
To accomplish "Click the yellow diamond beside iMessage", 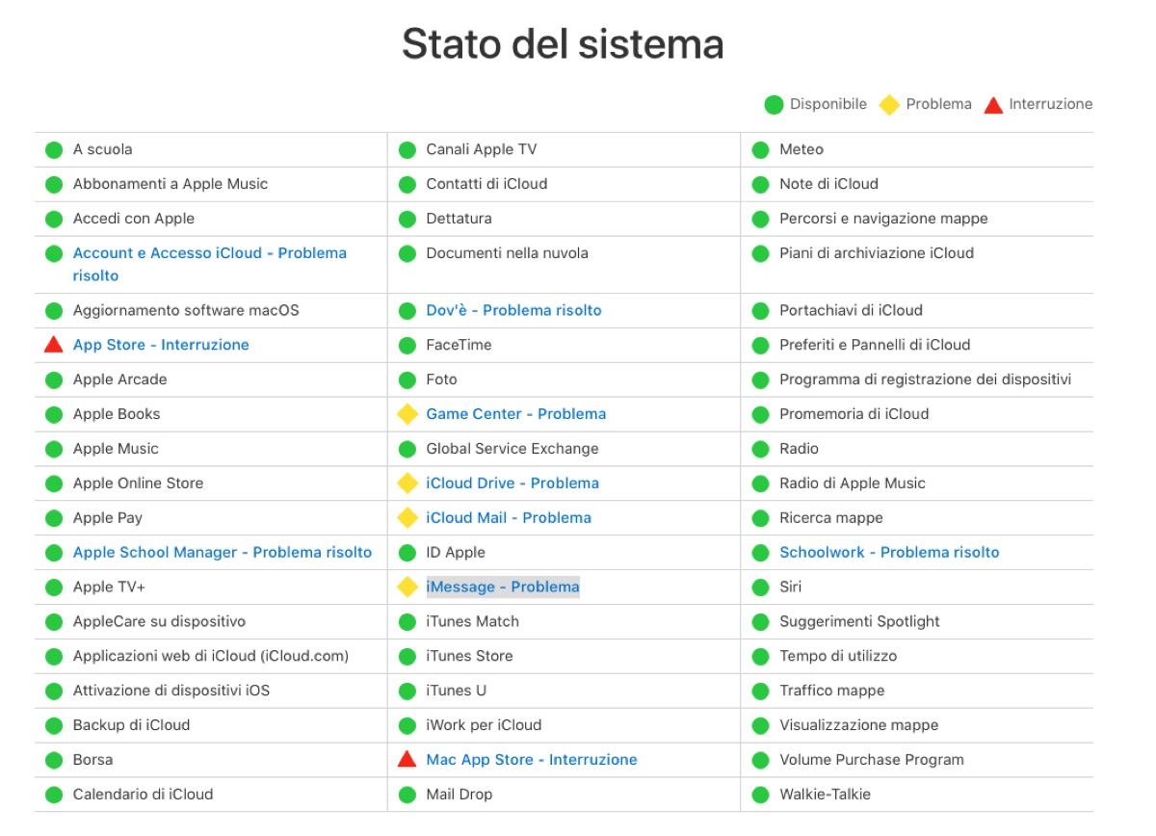I will [x=408, y=587].
